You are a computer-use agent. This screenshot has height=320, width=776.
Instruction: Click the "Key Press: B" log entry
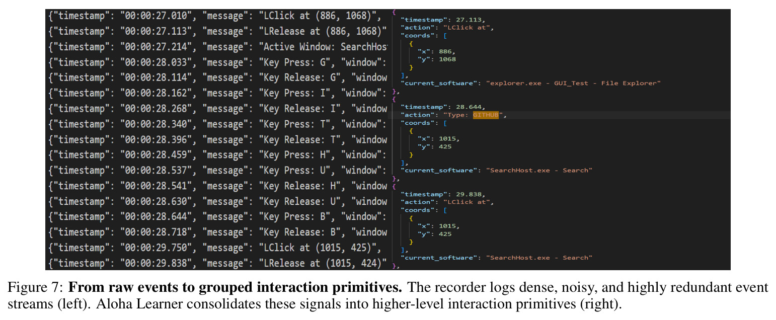(218, 217)
